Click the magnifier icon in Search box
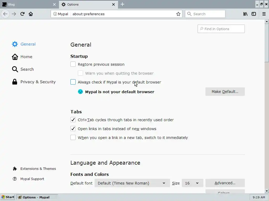This screenshot has width=269, height=201. 189,14
